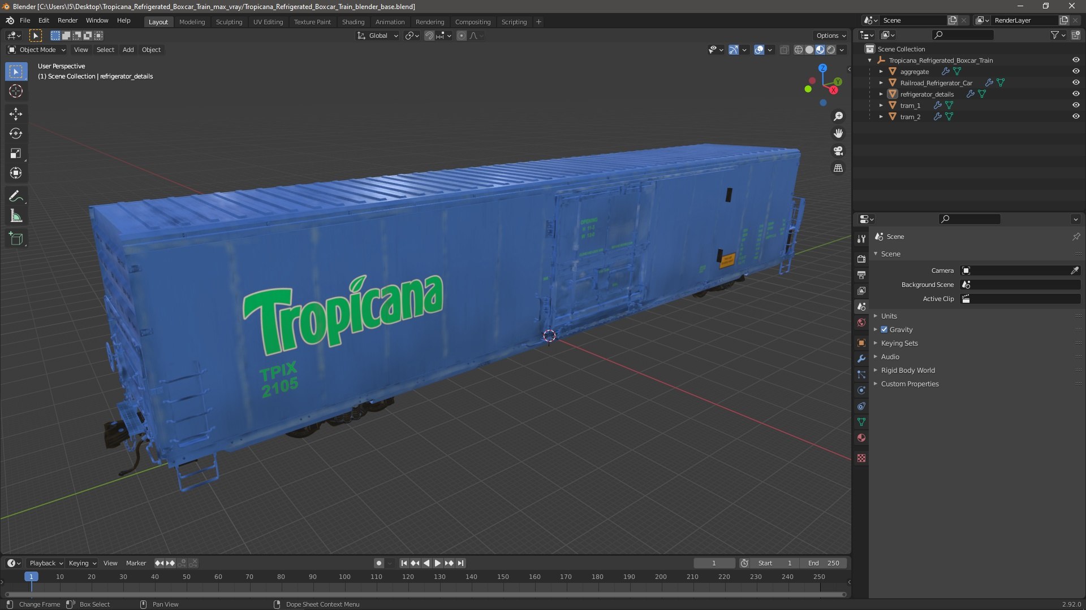
Task: Select the Add Cube tool
Action: click(x=16, y=239)
